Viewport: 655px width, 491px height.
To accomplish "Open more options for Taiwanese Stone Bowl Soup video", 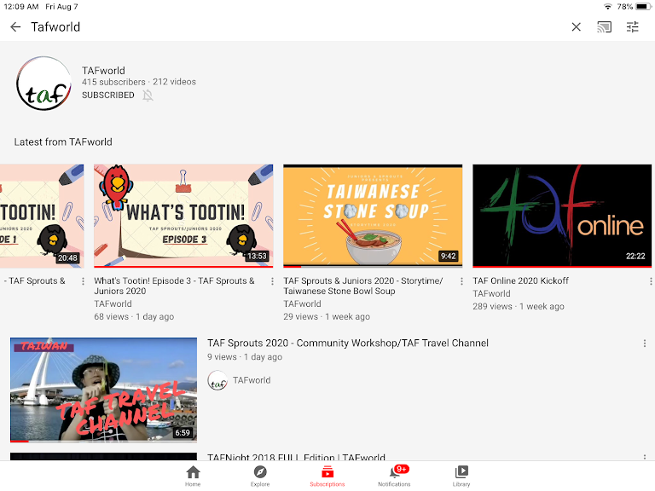I will pos(461,281).
